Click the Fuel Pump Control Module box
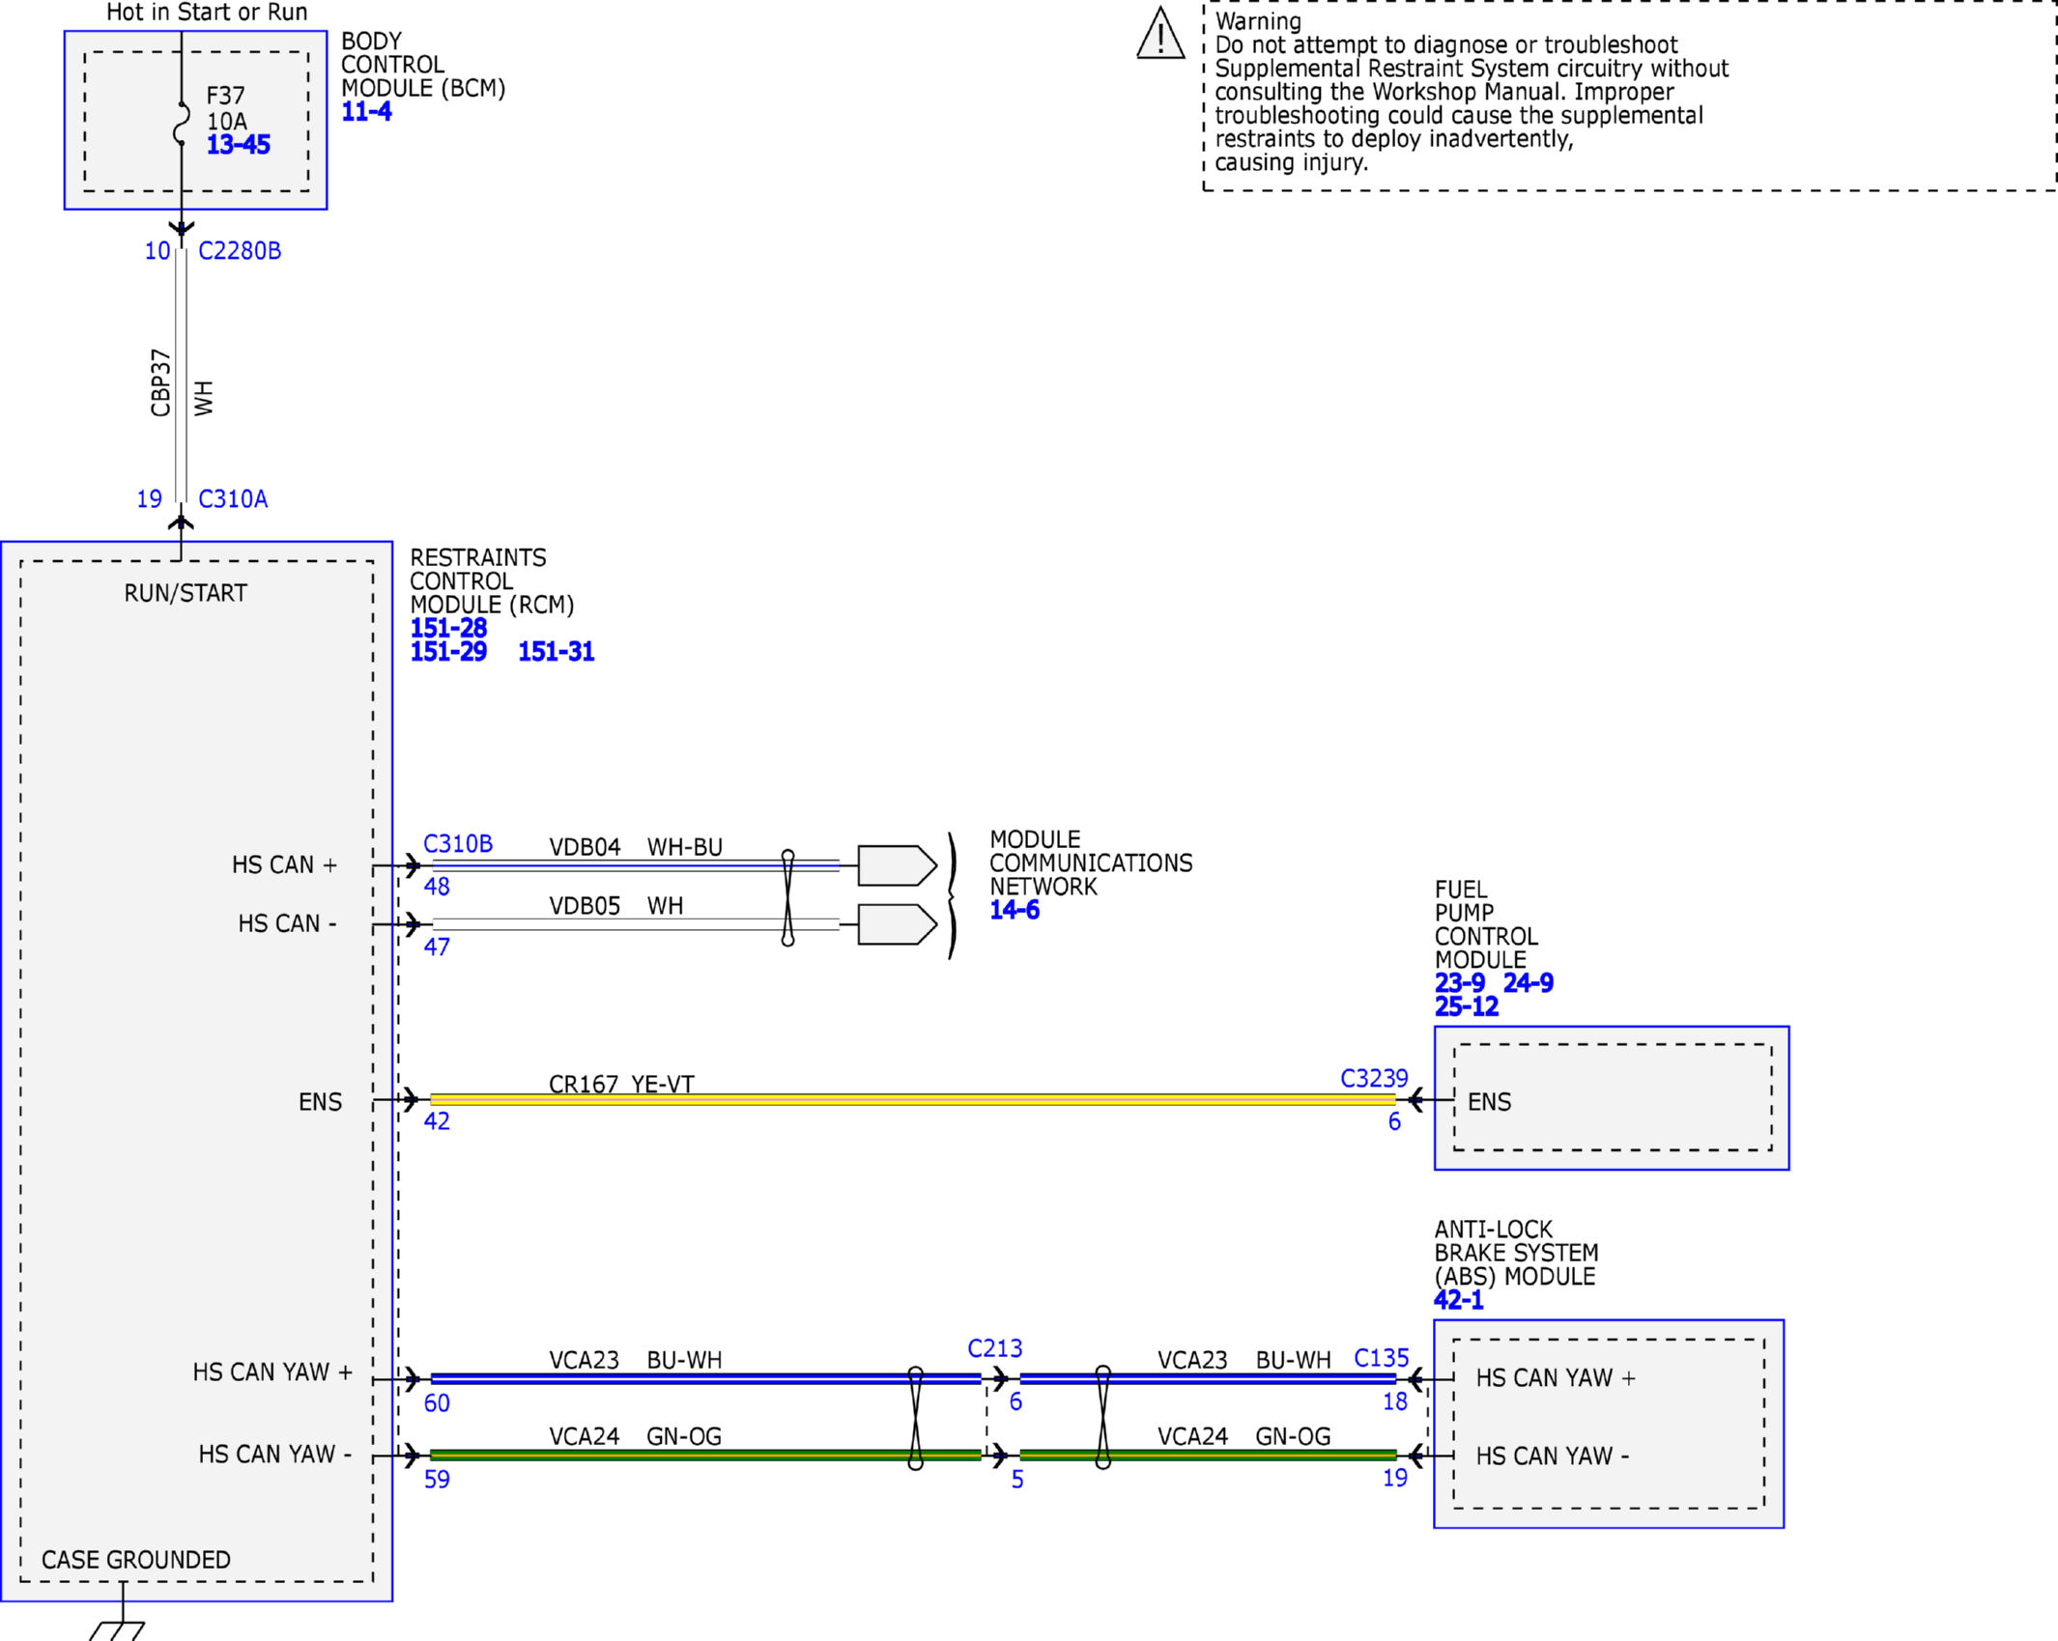This screenshot has height=1641, width=2058. pyautogui.click(x=1612, y=1098)
